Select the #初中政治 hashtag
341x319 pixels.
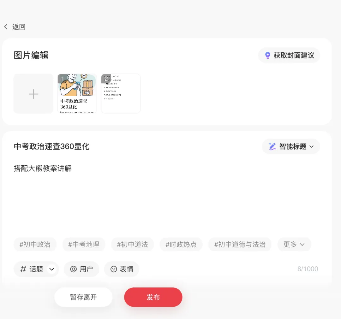[35, 244]
